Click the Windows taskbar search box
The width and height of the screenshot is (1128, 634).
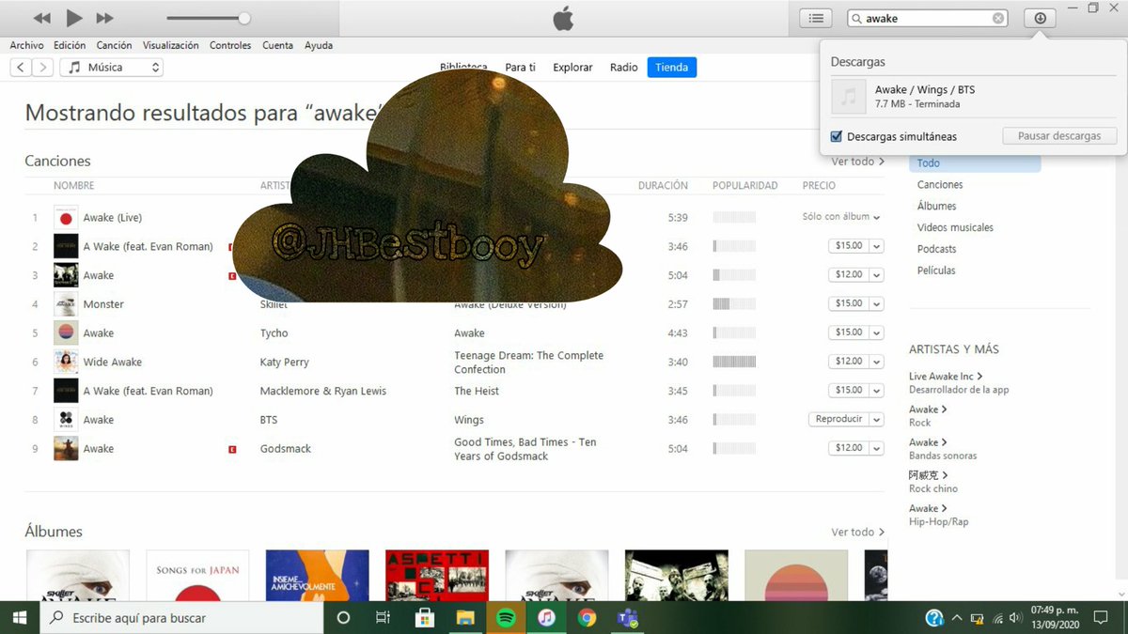coord(181,618)
